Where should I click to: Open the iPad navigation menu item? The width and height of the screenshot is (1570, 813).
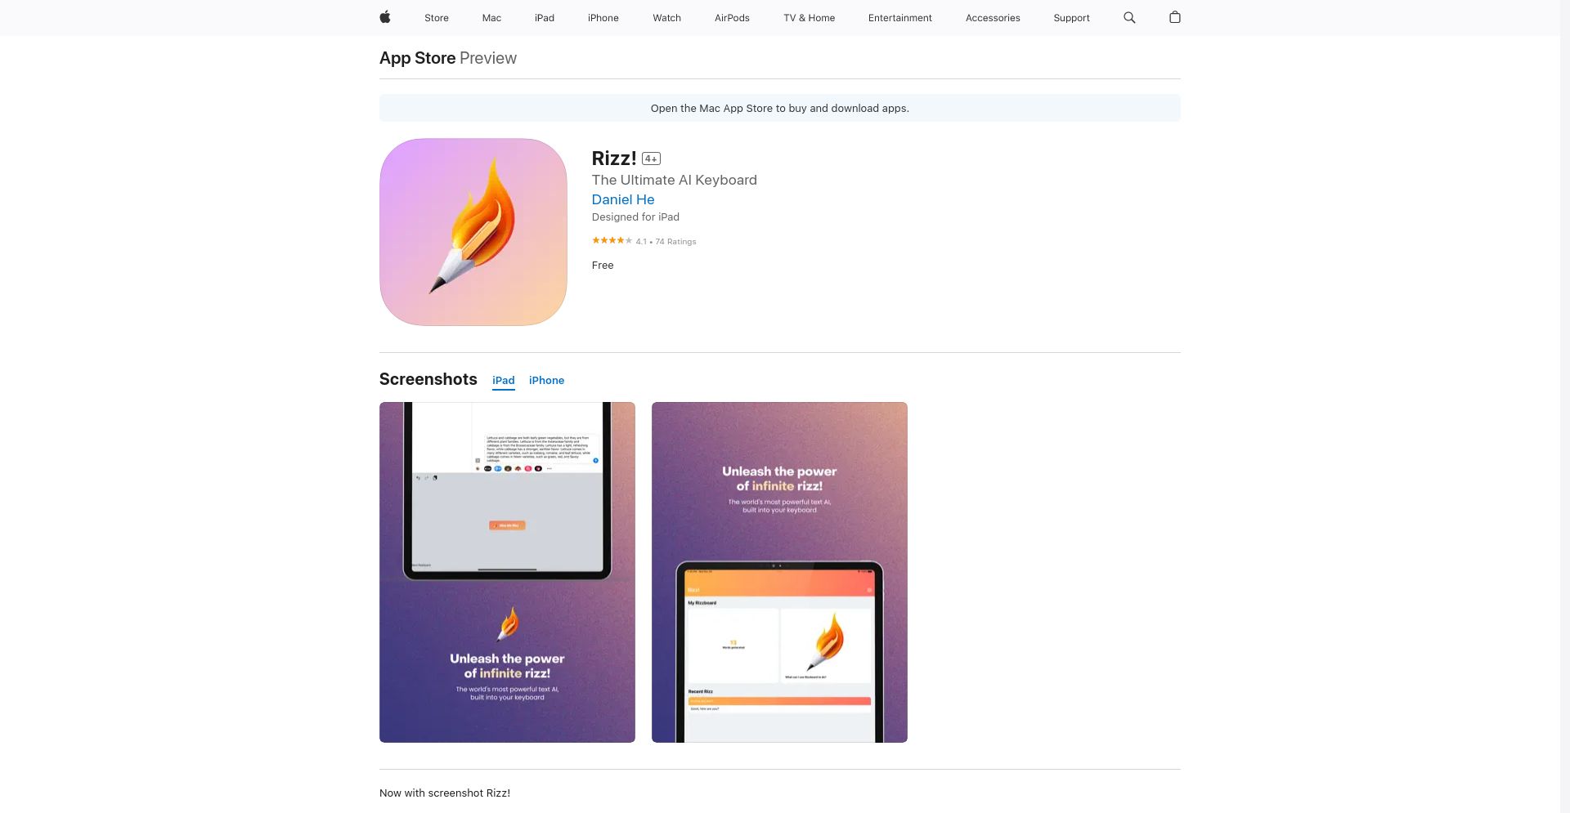545,18
